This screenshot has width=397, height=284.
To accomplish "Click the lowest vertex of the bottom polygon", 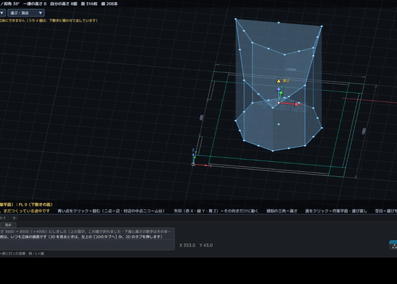I will tap(273, 151).
